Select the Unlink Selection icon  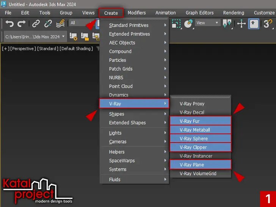click(48, 24)
